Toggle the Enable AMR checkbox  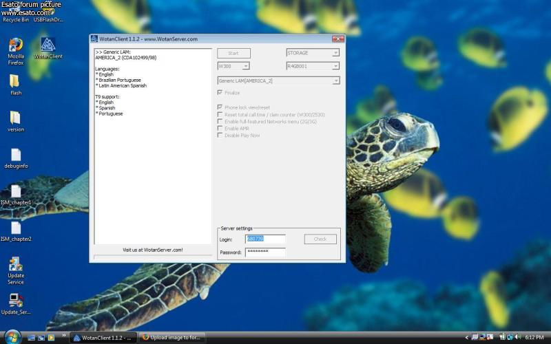pyautogui.click(x=220, y=129)
